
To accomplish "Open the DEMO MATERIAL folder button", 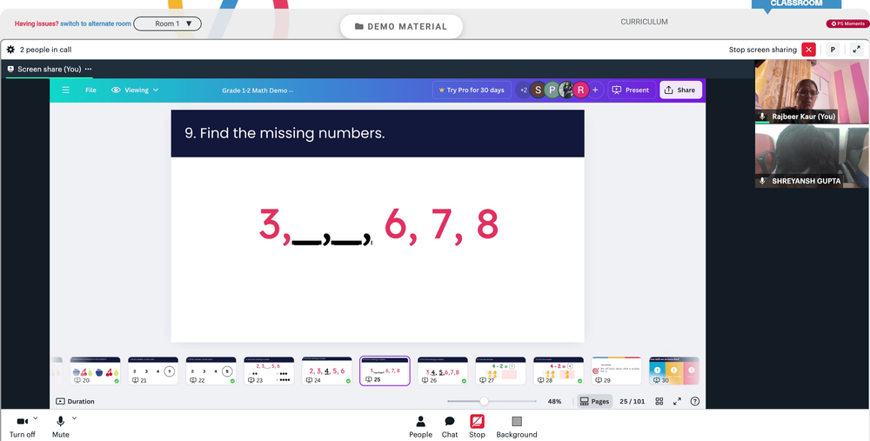I will [x=401, y=26].
